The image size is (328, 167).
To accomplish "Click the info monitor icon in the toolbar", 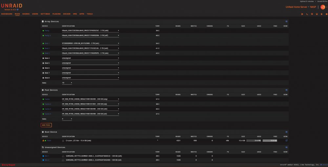I will point(317,14).
